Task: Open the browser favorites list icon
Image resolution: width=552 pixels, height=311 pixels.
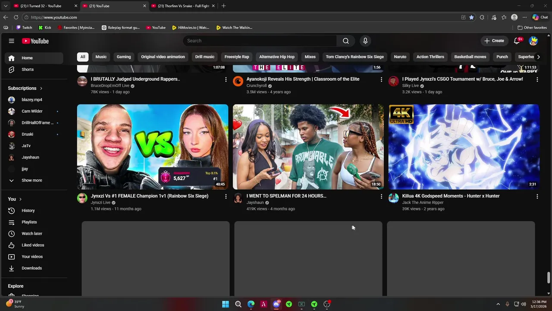Action: pyautogui.click(x=504, y=17)
